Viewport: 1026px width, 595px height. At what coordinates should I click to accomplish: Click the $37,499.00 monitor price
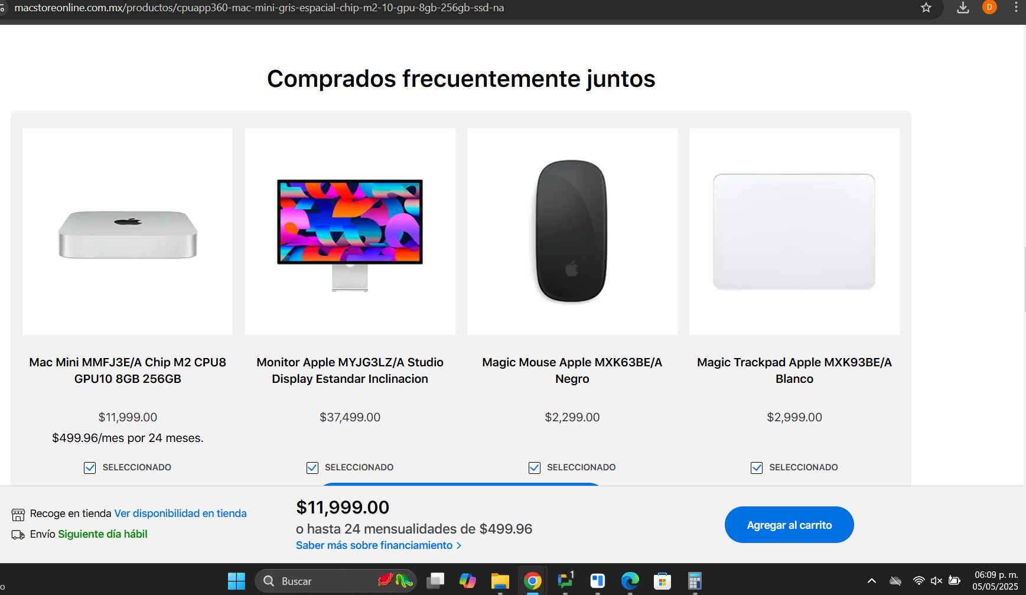(350, 417)
